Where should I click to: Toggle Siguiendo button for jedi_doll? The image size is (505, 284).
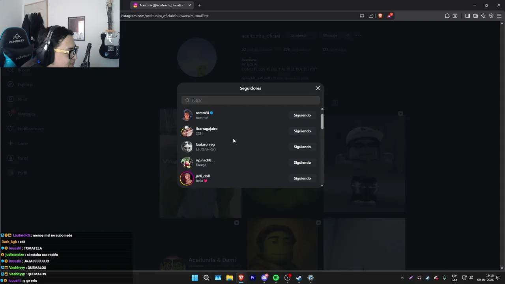[302, 178]
